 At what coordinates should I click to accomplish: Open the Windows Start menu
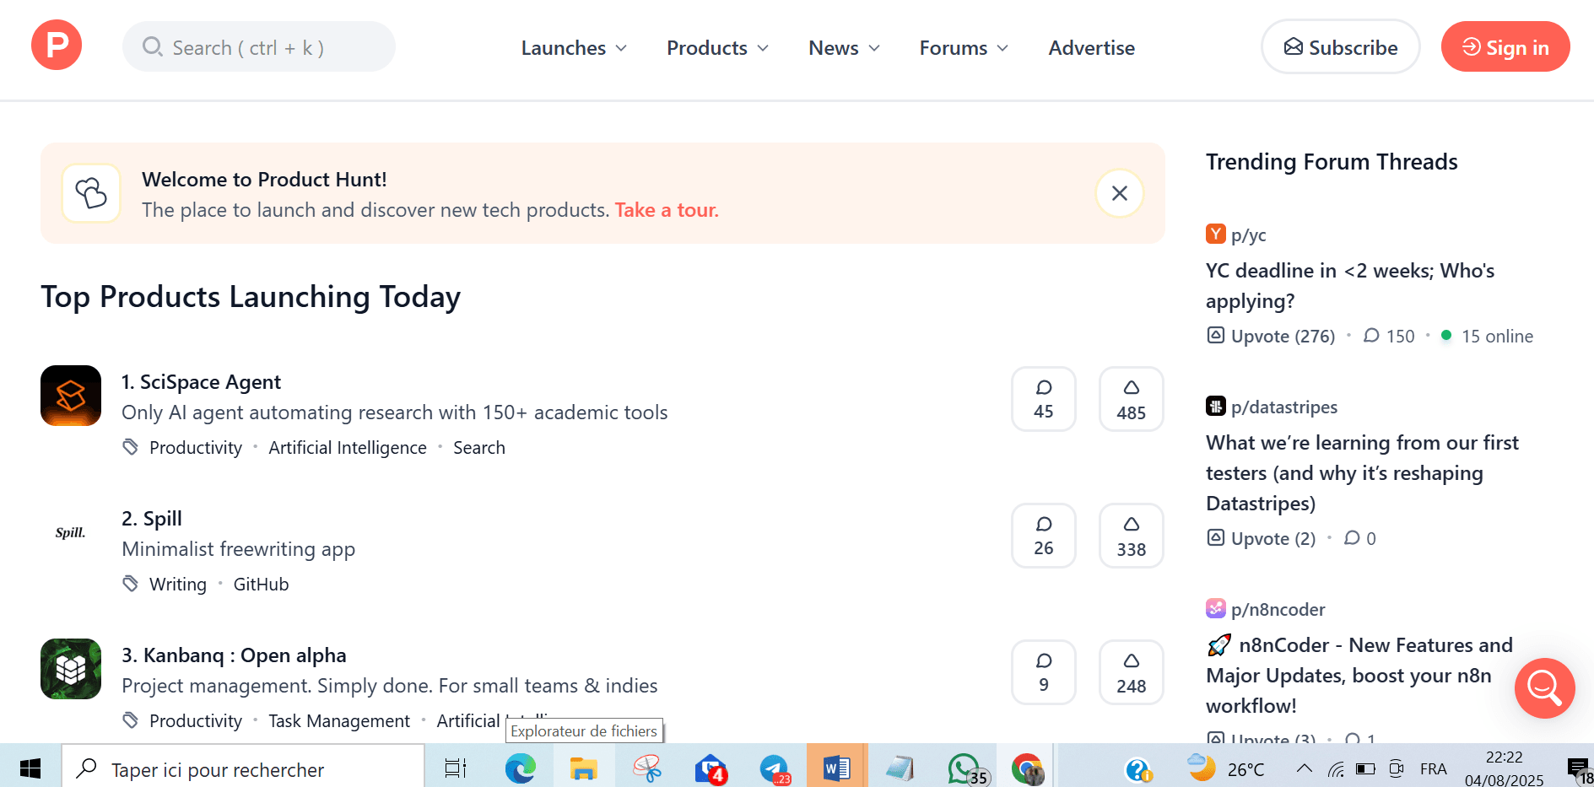tap(30, 768)
